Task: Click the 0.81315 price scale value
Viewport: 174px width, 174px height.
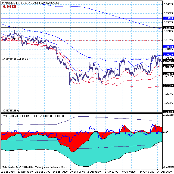Action: (x=168, y=40)
